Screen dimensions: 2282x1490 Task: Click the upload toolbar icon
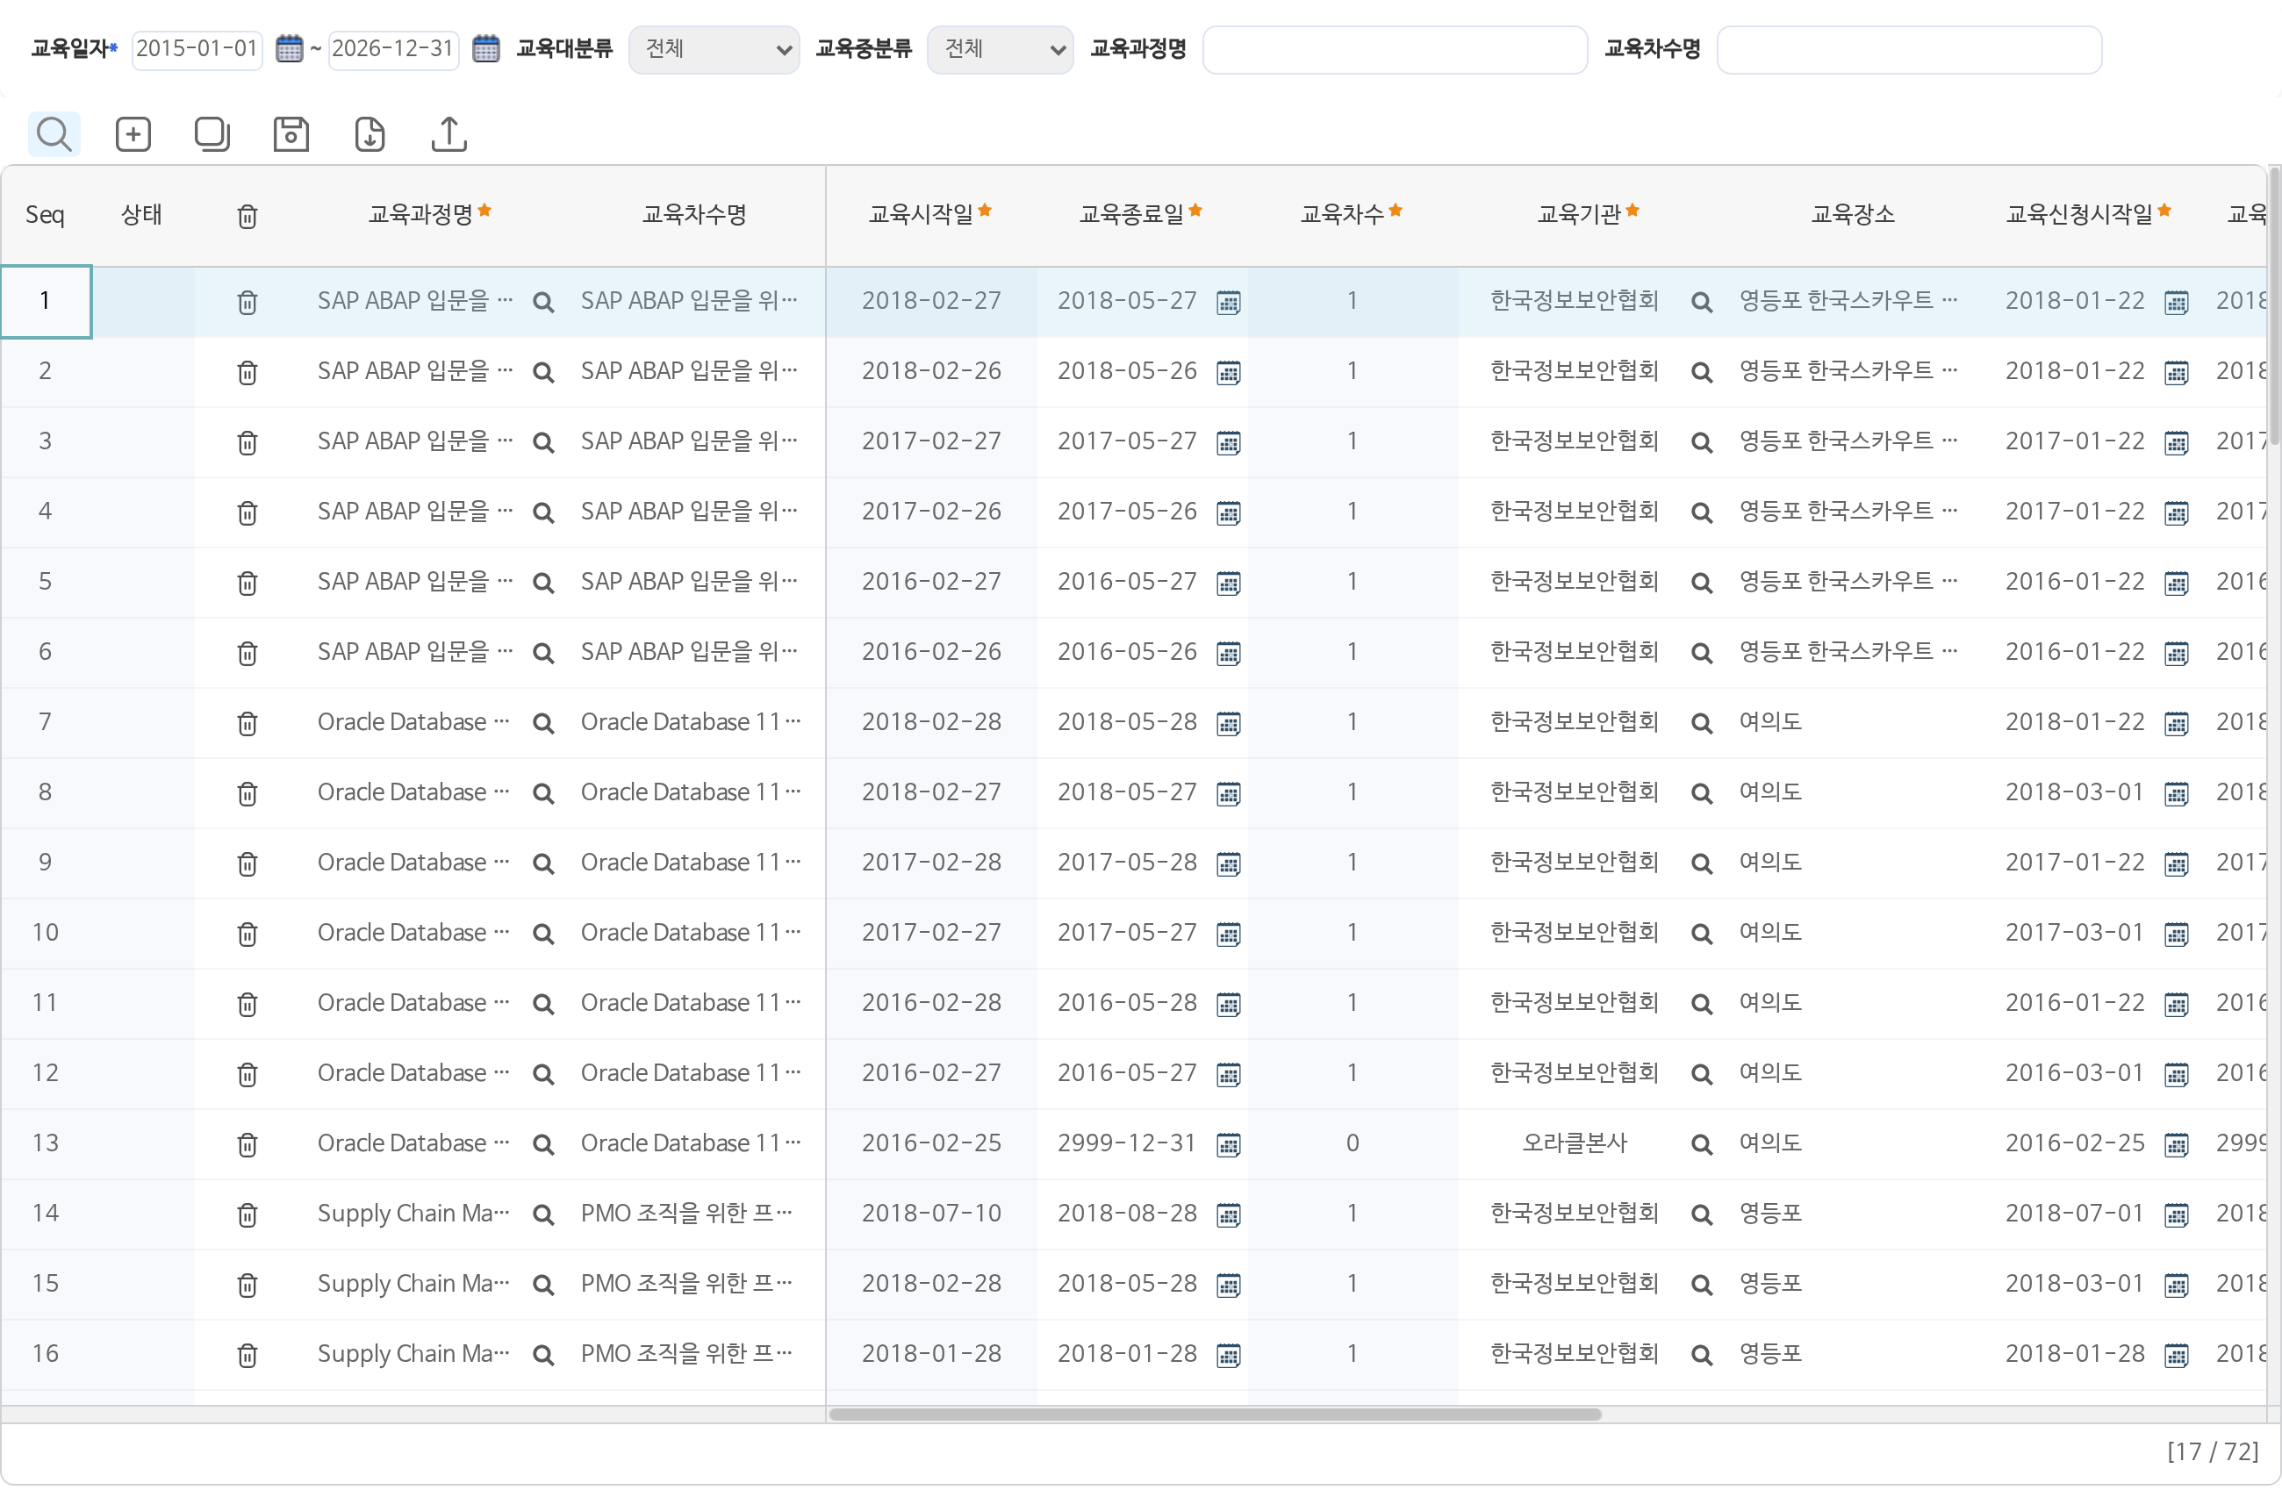449,134
